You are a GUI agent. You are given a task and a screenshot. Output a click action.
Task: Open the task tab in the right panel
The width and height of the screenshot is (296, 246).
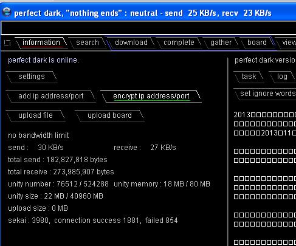coord(249,77)
